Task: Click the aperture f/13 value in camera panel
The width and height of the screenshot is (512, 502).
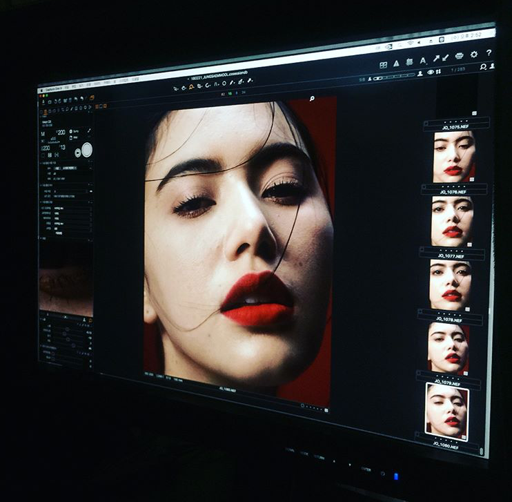Action: tap(62, 147)
